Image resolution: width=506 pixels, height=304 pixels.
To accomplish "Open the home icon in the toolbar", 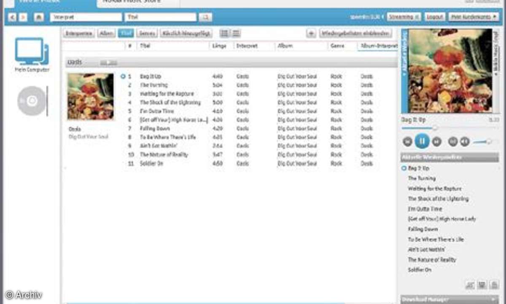I will point(39,17).
